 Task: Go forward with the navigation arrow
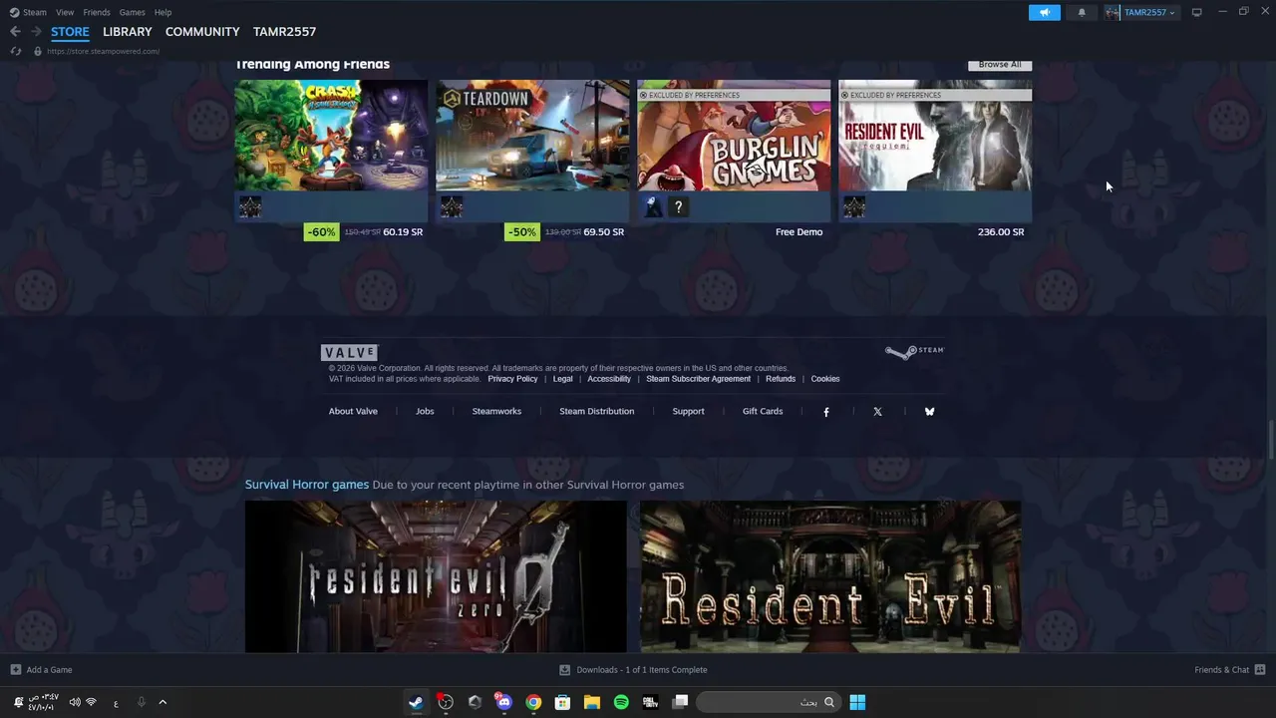36,32
